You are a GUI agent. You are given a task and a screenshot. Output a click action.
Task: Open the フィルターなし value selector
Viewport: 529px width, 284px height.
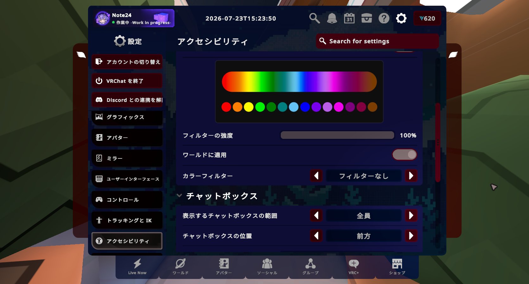click(x=364, y=176)
